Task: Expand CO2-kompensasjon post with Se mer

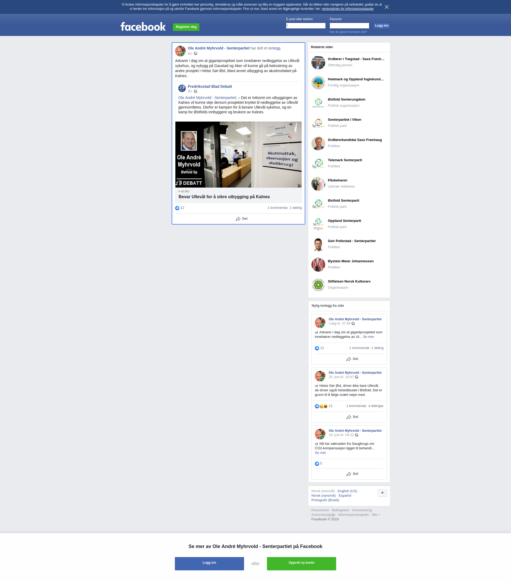Action: coord(320,453)
